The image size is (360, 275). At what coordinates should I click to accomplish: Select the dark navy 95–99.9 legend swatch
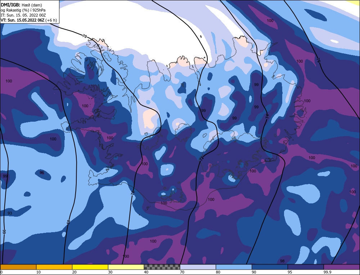click(306, 267)
